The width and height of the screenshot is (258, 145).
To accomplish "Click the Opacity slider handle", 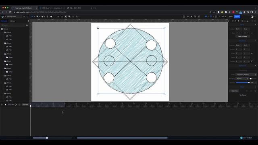I will coord(249,83).
